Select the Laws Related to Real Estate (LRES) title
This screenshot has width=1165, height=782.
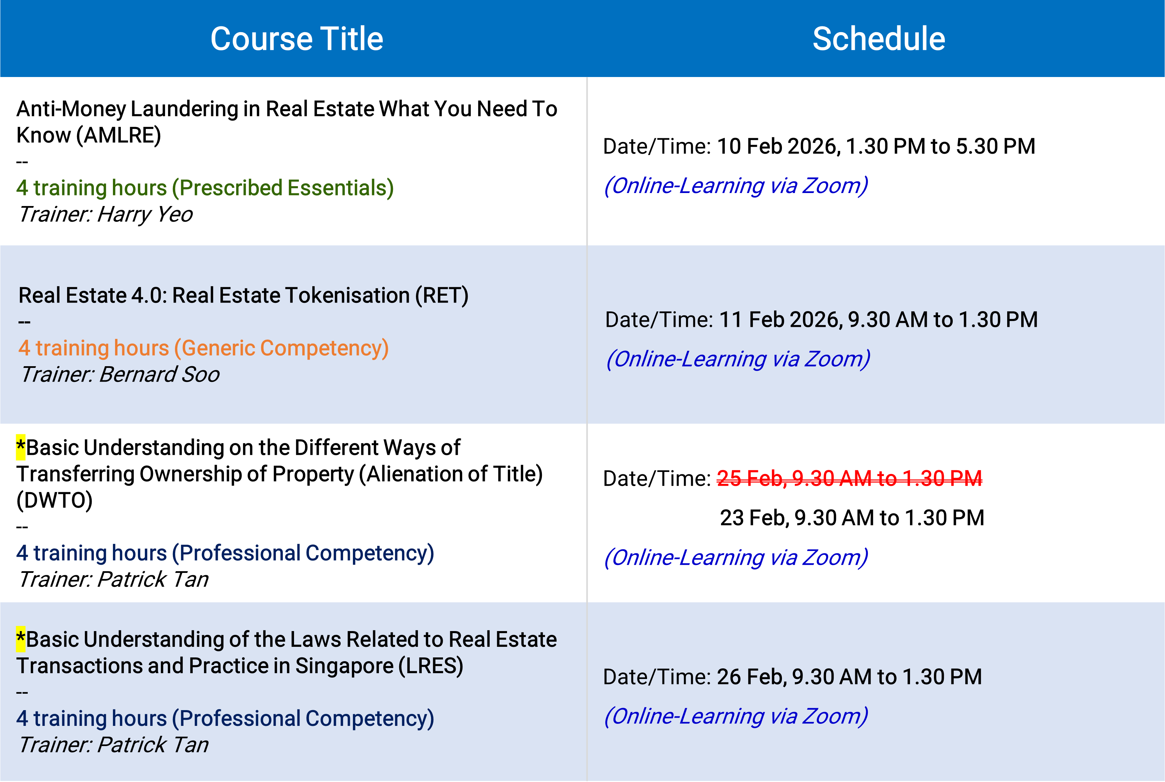[287, 652]
